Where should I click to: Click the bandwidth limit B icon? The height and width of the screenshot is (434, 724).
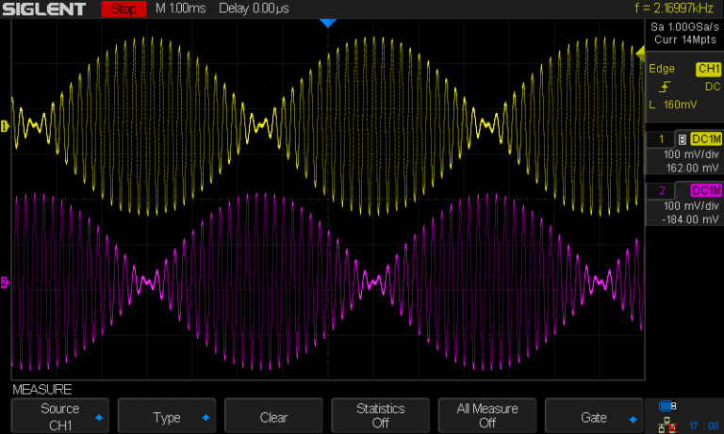(682, 138)
